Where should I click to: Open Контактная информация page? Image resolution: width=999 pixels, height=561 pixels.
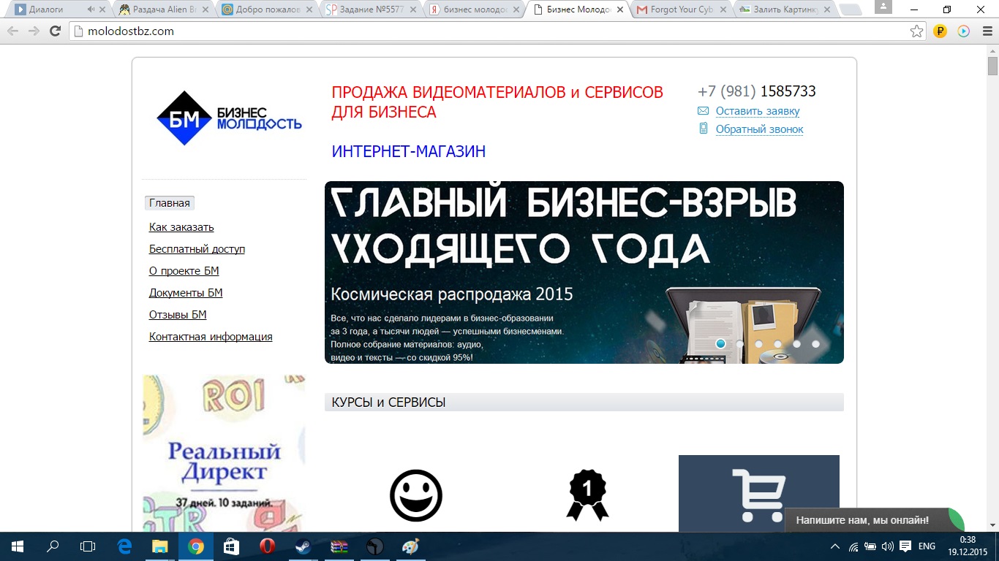[x=211, y=337]
